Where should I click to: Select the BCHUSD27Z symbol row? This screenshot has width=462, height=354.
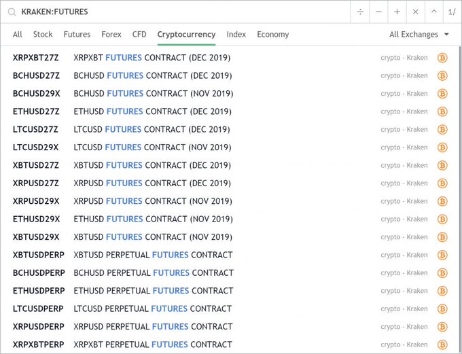pos(230,75)
